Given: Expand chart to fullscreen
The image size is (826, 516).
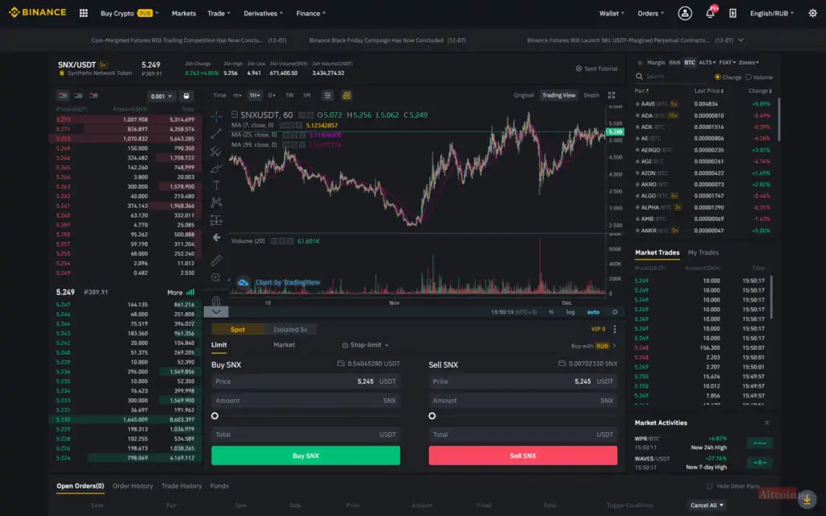Looking at the screenshot, I should 611,95.
